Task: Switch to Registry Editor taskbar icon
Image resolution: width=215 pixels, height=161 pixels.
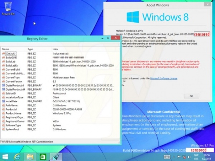Action: (55, 157)
